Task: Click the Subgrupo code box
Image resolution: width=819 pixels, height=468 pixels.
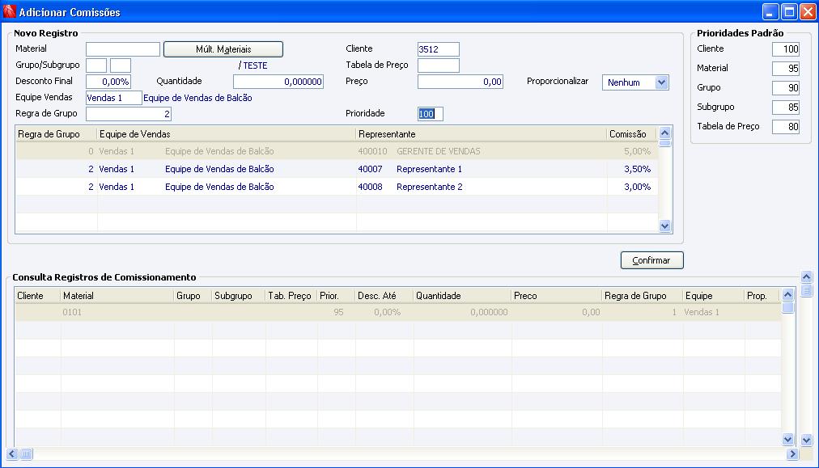Action: pos(121,65)
